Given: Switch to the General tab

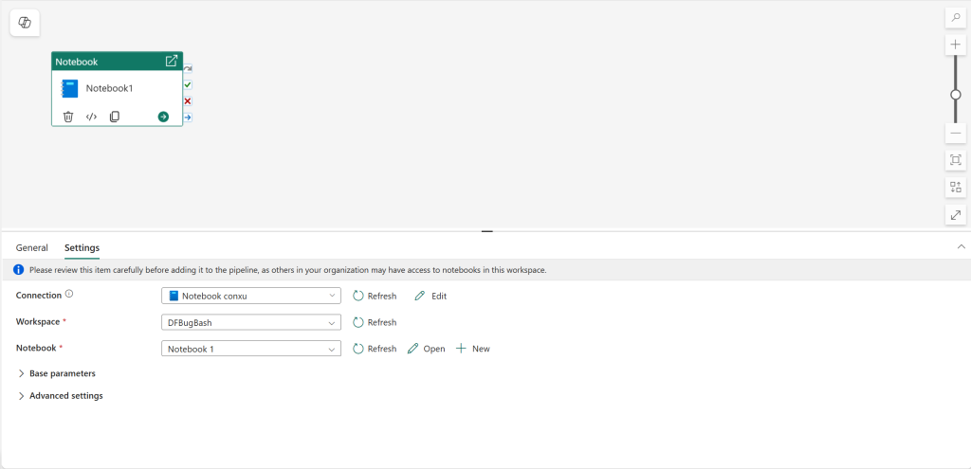Looking at the screenshot, I should coord(31,247).
